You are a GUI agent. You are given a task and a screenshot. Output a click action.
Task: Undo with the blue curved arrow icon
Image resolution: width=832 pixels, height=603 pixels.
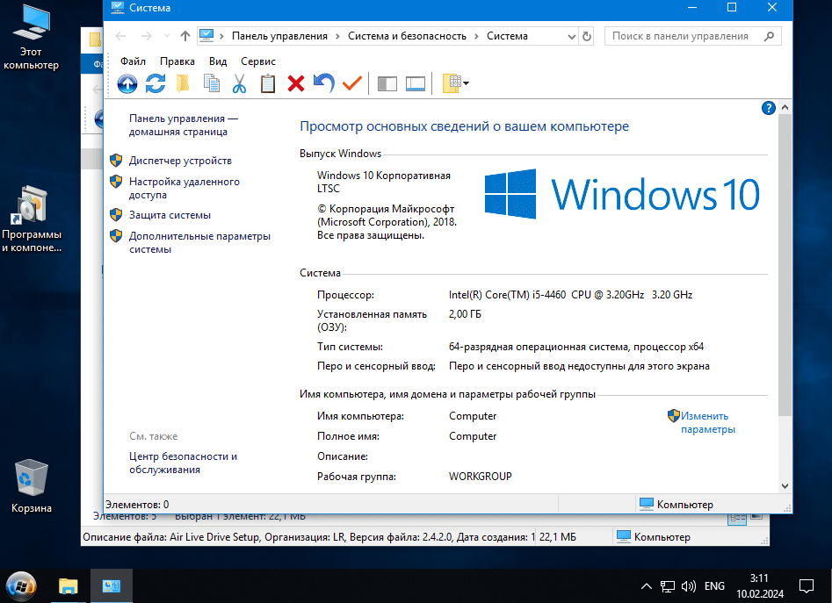coord(324,83)
